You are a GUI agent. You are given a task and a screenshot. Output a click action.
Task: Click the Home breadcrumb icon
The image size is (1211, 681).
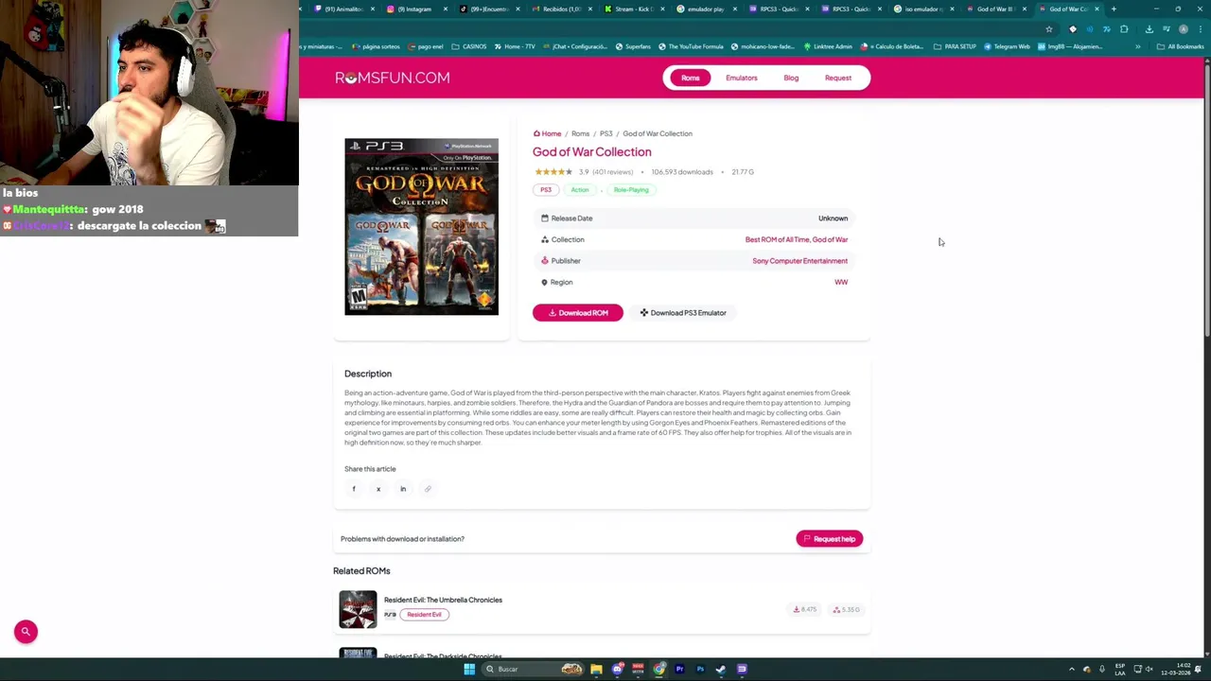[x=536, y=133]
